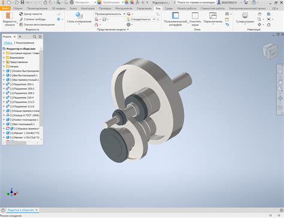This screenshot has height=218, width=284.
Task: Select the Pan hand tool in Навигация group
Action: coord(259,14)
